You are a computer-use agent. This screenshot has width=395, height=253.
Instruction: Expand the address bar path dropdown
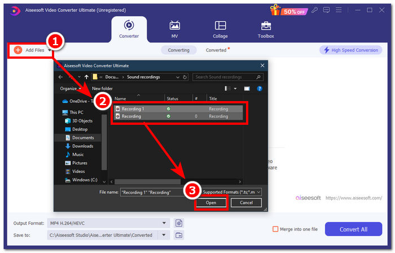(x=178, y=77)
